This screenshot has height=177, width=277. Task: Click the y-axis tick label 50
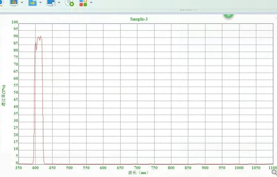[x=16, y=93]
